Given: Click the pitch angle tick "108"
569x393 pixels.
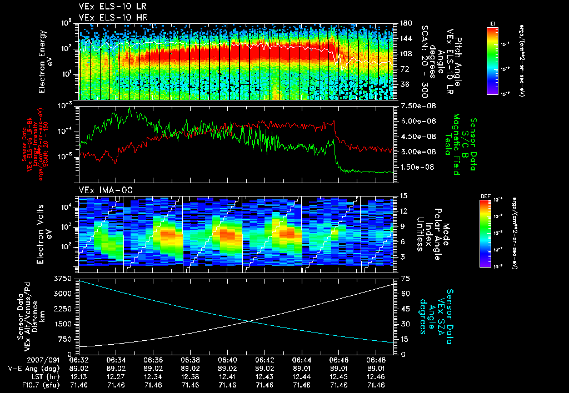Looking at the screenshot, I should (406, 54).
